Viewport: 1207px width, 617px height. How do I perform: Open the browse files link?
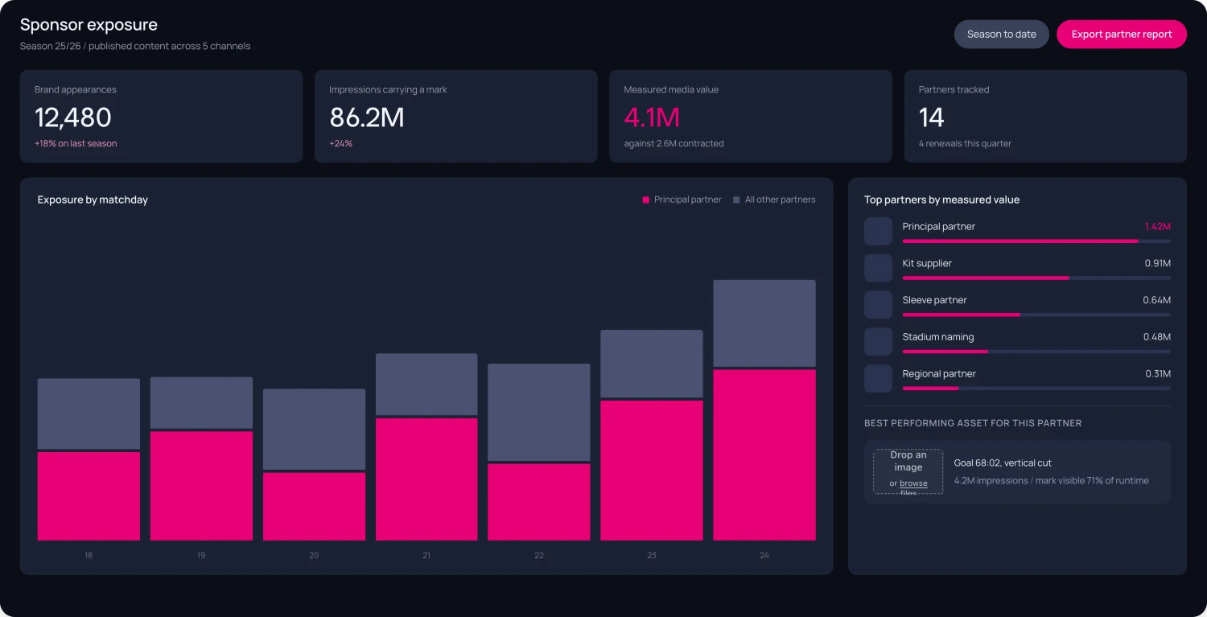point(913,483)
